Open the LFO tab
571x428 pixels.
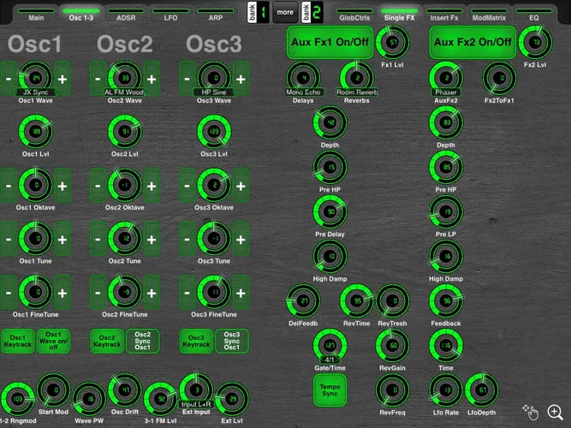[x=170, y=15]
